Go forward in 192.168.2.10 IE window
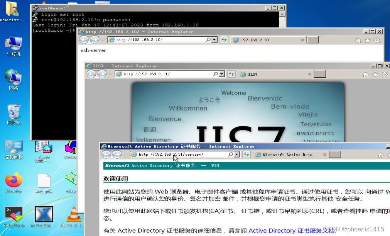 click(95, 40)
